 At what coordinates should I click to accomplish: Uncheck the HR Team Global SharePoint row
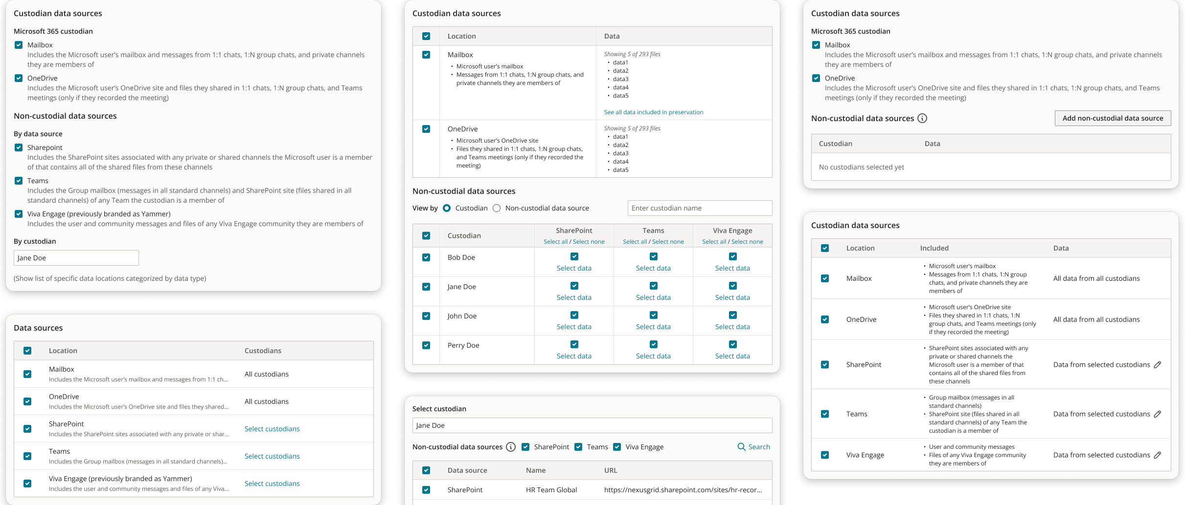tap(426, 489)
